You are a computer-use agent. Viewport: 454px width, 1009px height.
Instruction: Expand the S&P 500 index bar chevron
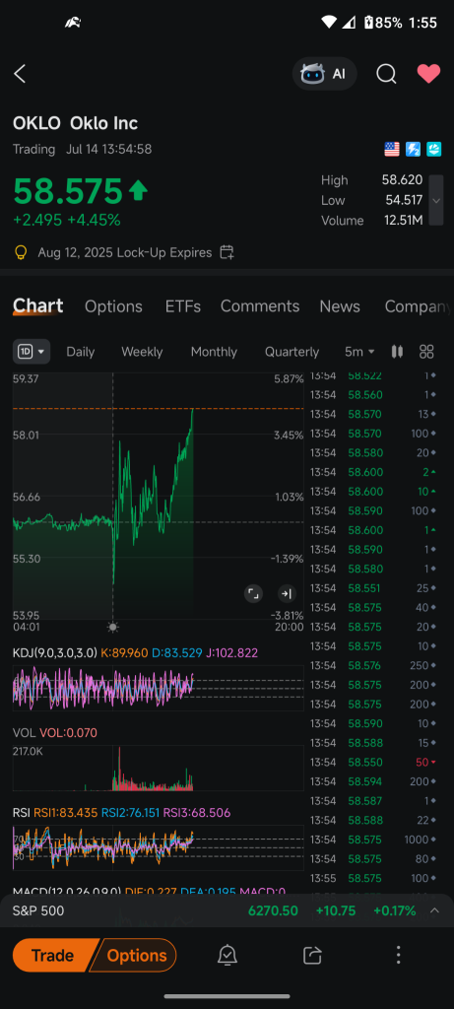[x=434, y=910]
